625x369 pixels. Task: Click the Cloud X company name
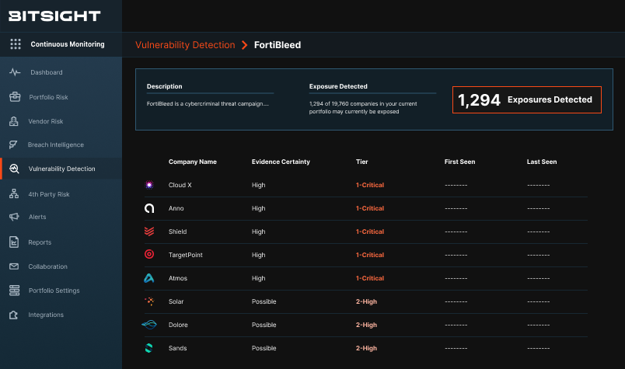click(180, 185)
